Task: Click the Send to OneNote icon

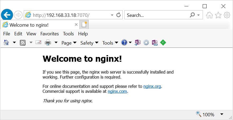Action: 137,43
